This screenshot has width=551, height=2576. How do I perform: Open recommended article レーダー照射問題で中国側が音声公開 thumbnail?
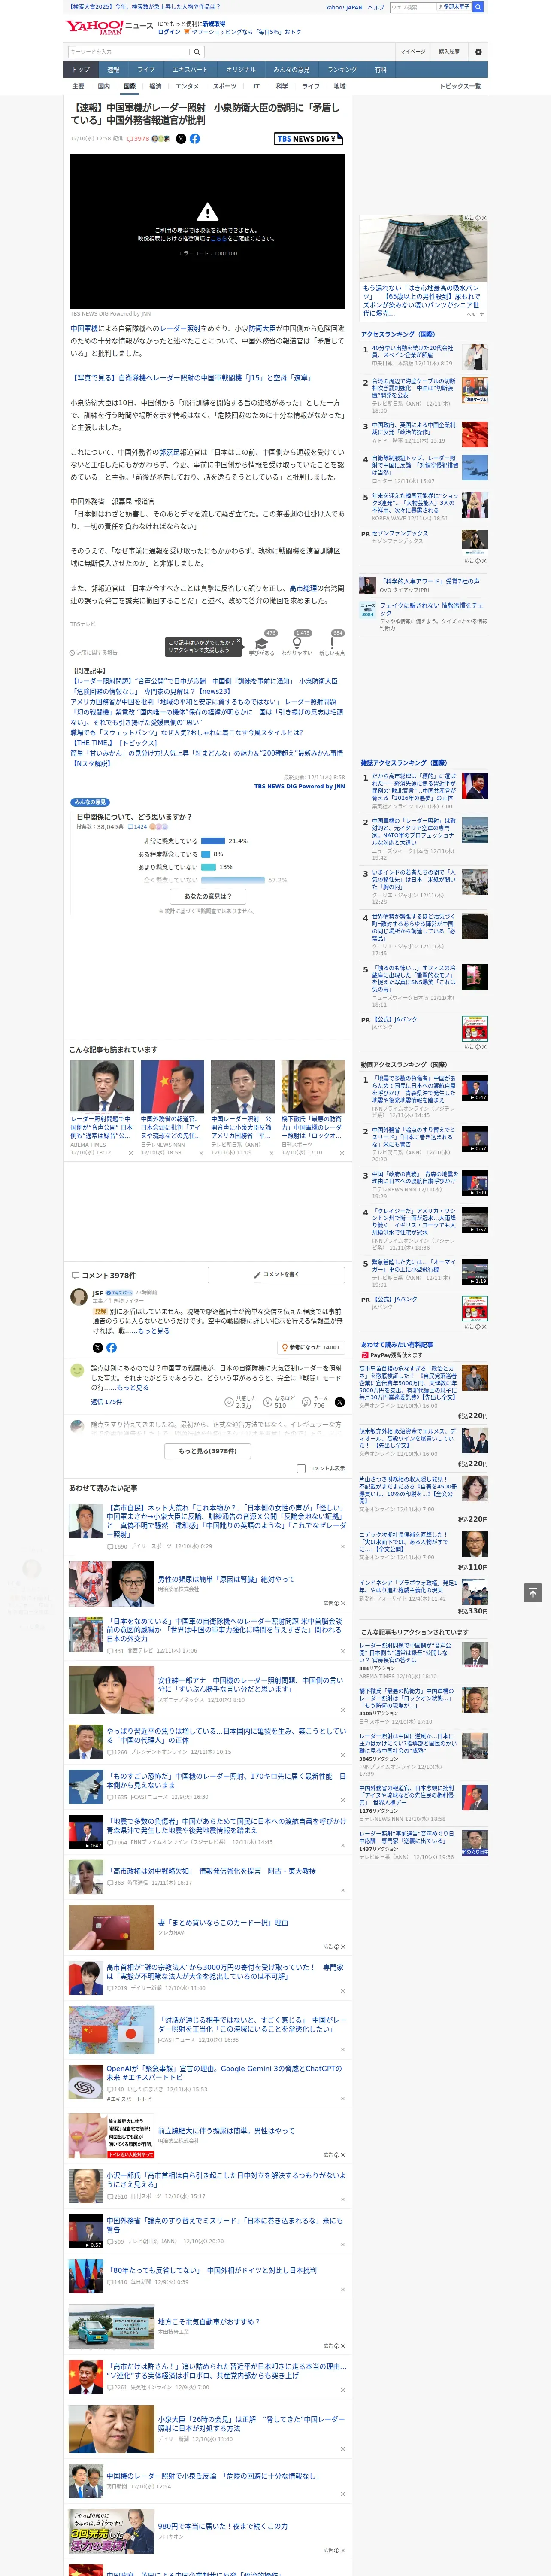coord(102,1087)
